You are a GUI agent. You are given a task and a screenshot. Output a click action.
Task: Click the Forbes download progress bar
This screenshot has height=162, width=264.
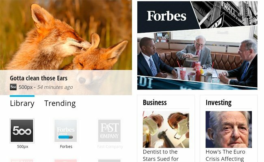(65, 137)
